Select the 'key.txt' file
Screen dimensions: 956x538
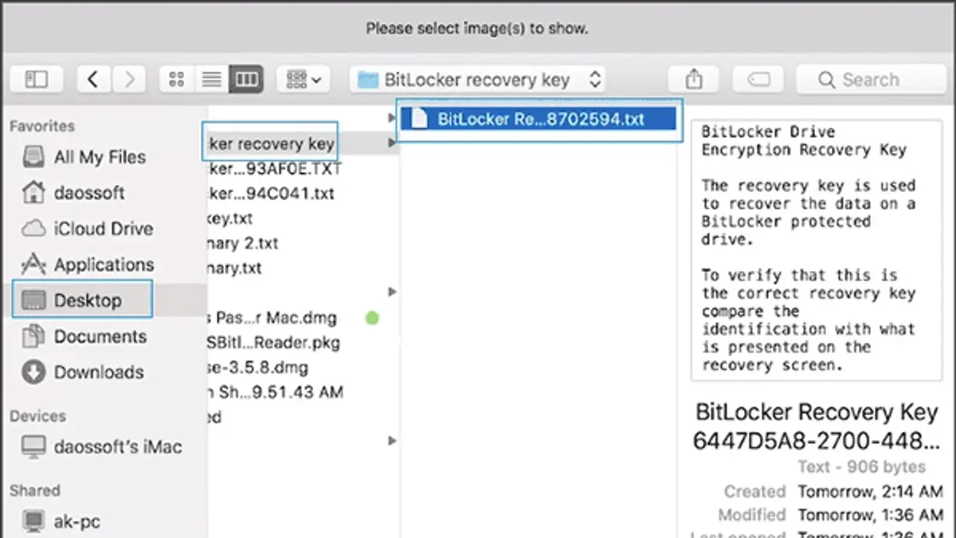pos(231,218)
